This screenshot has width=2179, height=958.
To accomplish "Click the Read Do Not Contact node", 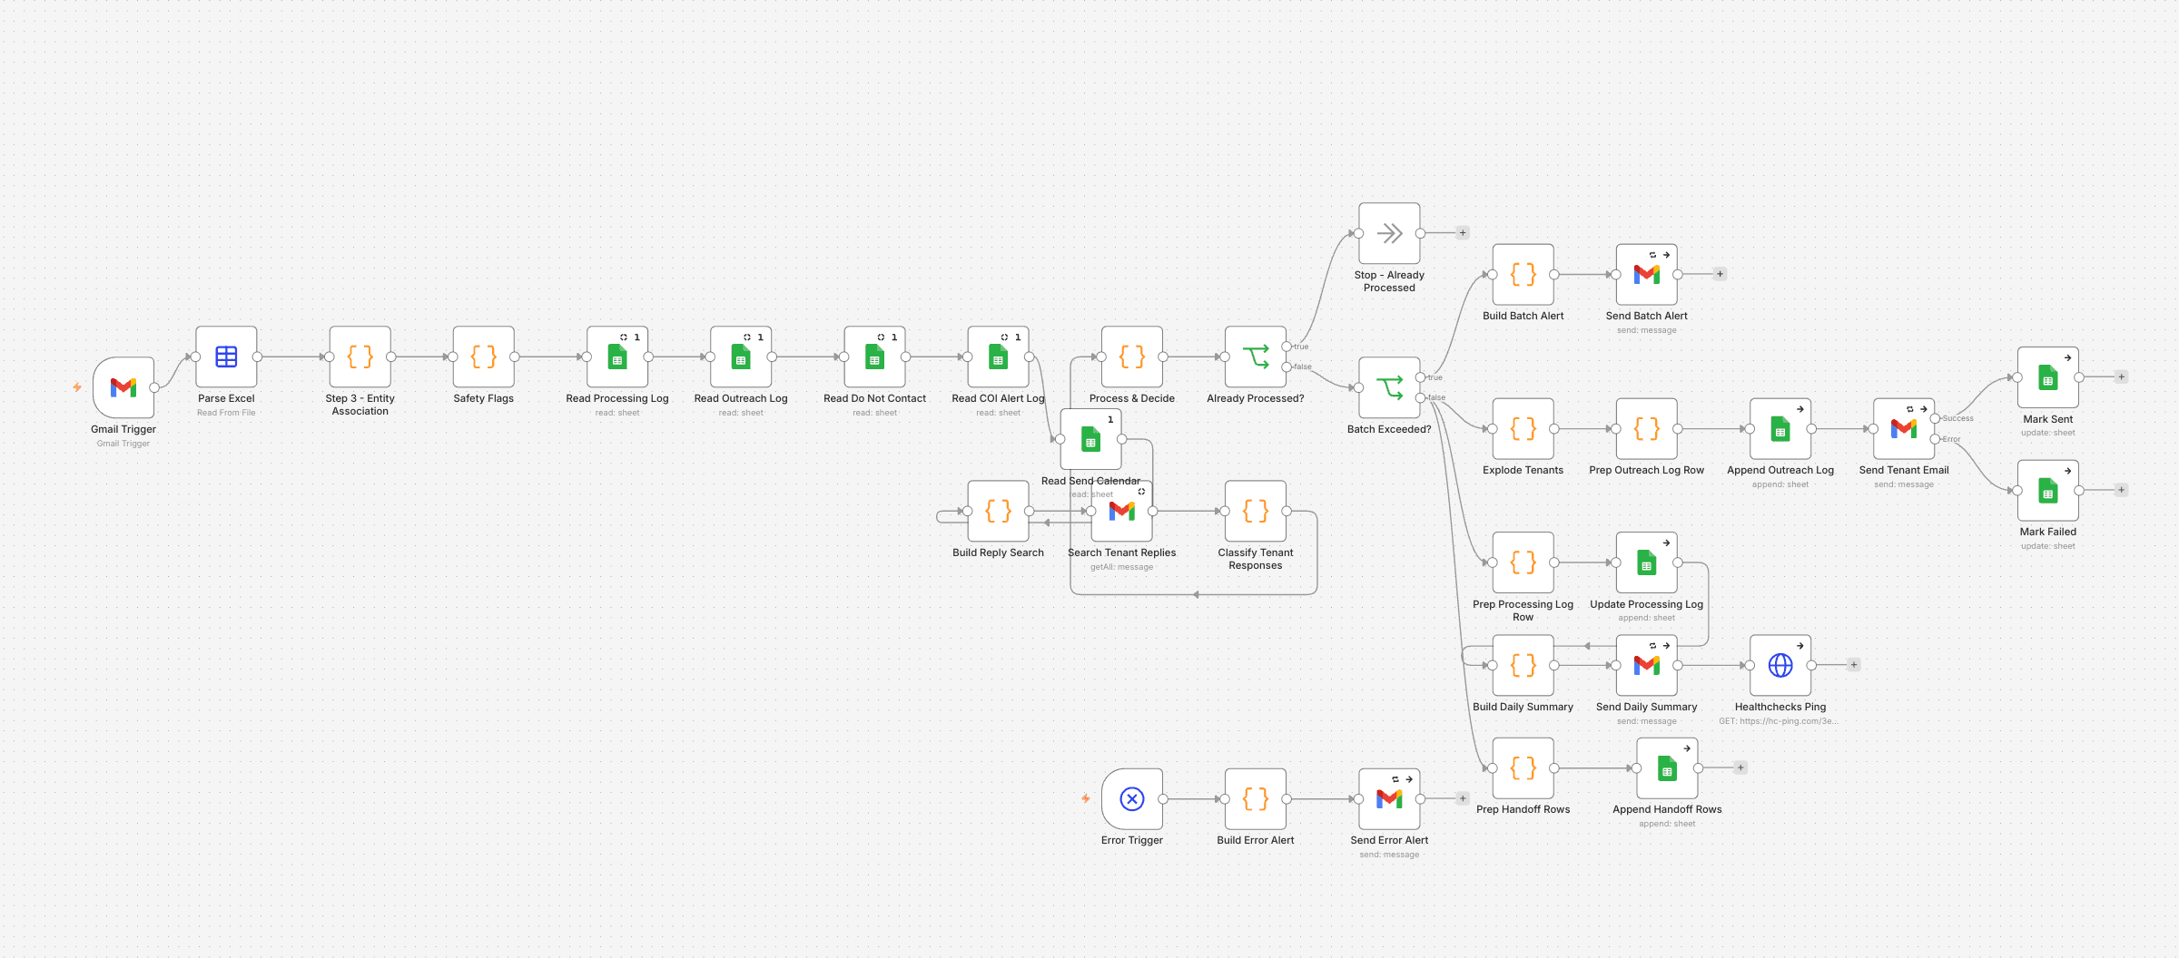I will coord(874,357).
